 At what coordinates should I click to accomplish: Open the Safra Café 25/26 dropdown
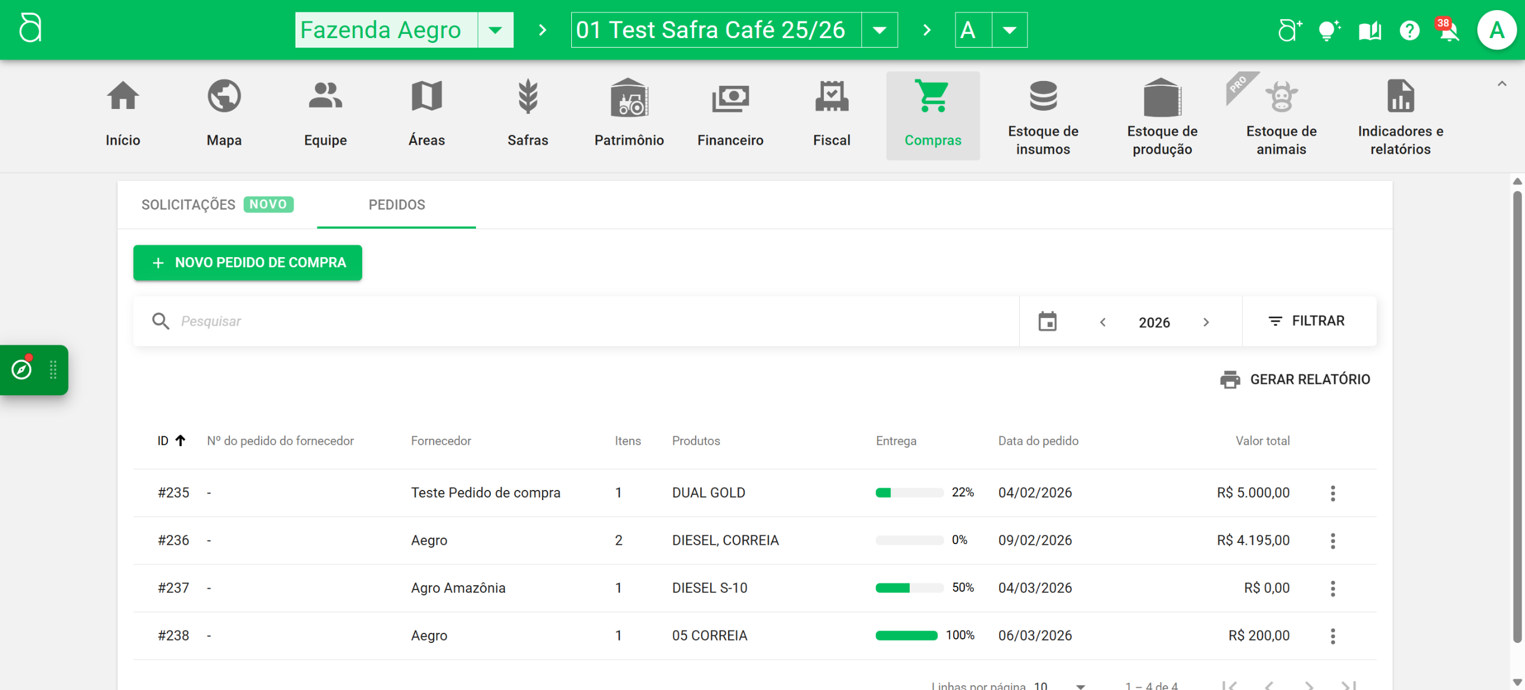tap(879, 30)
